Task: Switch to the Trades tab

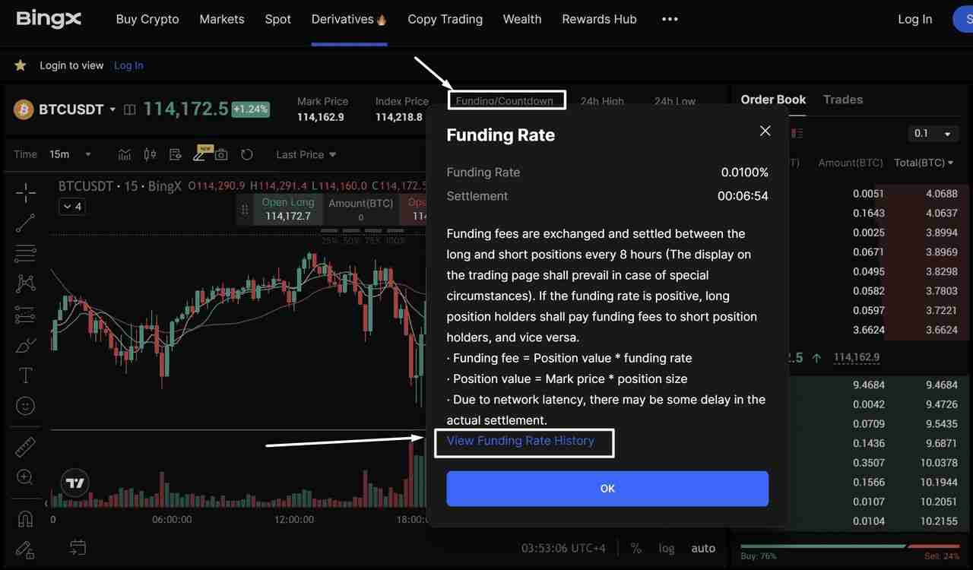Action: click(x=843, y=100)
